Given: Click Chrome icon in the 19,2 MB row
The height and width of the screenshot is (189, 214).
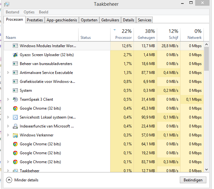Looking at the screenshot, I should pos(15,153).
